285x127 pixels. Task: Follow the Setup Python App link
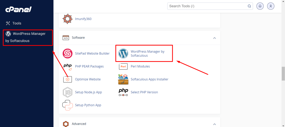tap(88, 105)
